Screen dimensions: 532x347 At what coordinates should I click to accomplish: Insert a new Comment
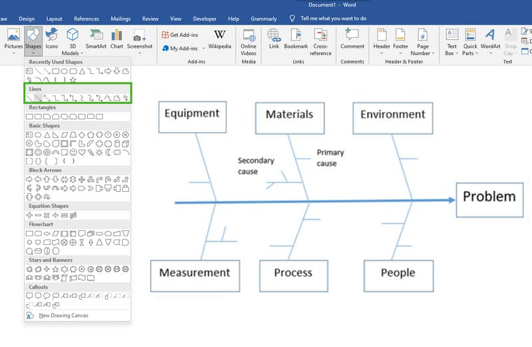click(x=352, y=39)
